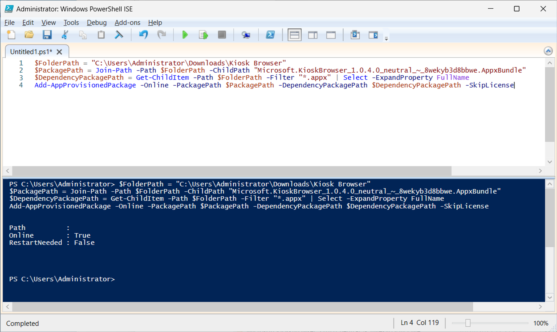Clear console pane with wiper icon

[x=119, y=35]
